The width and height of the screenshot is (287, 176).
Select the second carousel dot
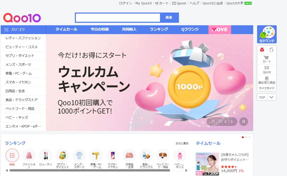[246, 137]
